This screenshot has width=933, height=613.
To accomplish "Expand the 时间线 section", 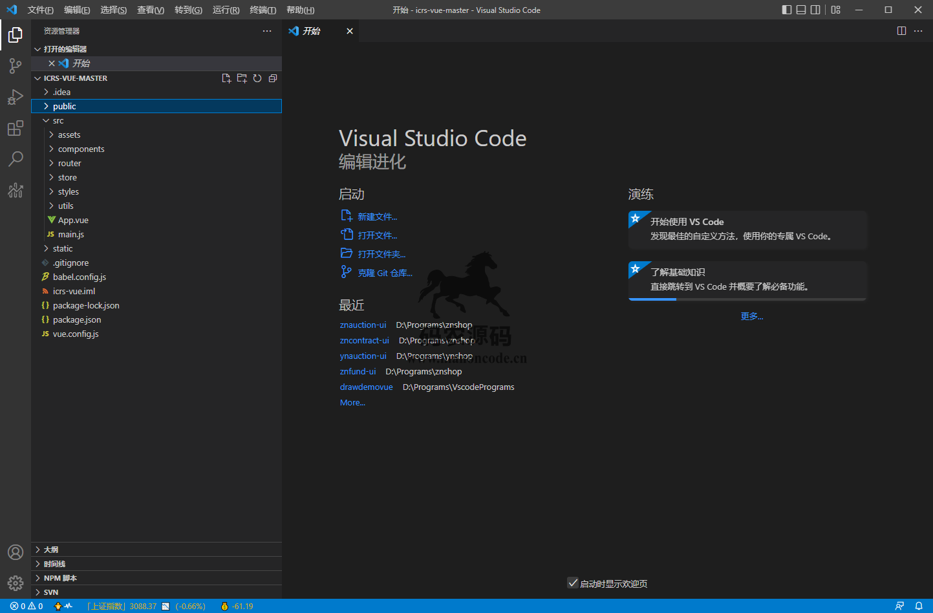I will click(156, 564).
